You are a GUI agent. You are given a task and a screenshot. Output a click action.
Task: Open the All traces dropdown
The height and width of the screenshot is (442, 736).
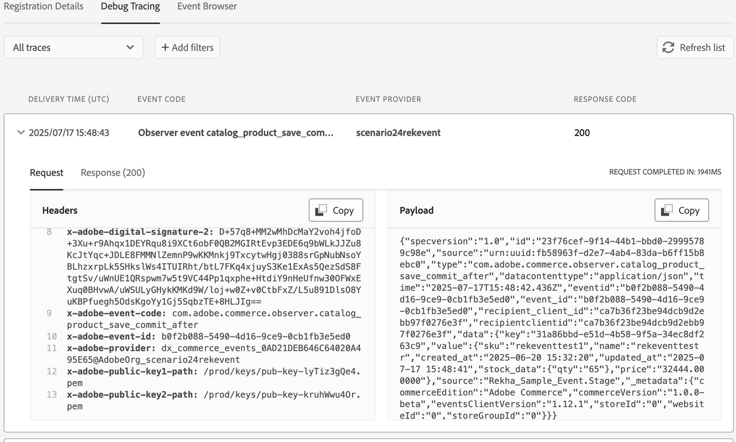(73, 47)
